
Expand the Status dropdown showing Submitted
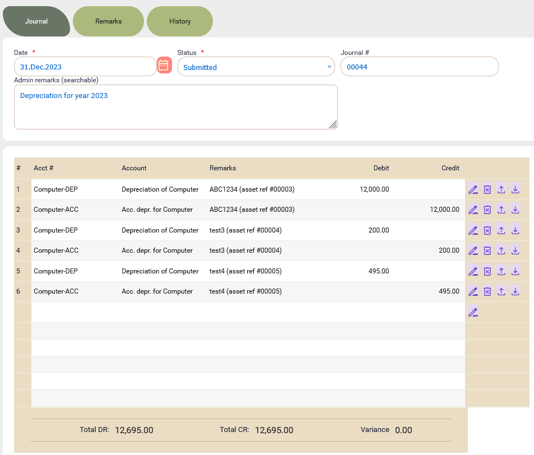pos(256,67)
